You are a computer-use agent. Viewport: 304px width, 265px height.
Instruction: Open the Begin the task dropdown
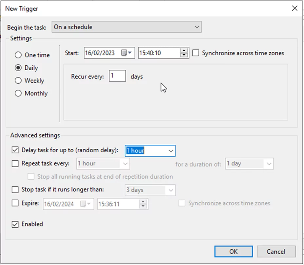126,27
